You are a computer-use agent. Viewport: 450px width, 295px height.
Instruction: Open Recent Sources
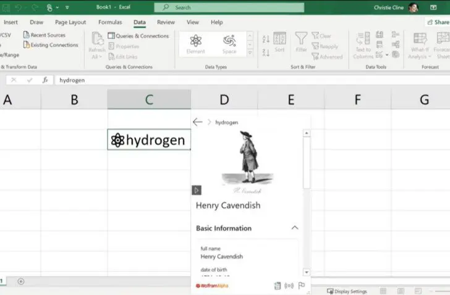(45, 35)
